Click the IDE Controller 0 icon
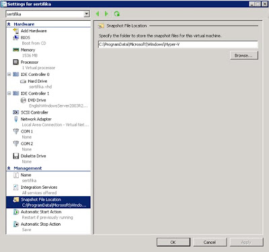Viewport: 269px width, 252px height. click(x=16, y=74)
